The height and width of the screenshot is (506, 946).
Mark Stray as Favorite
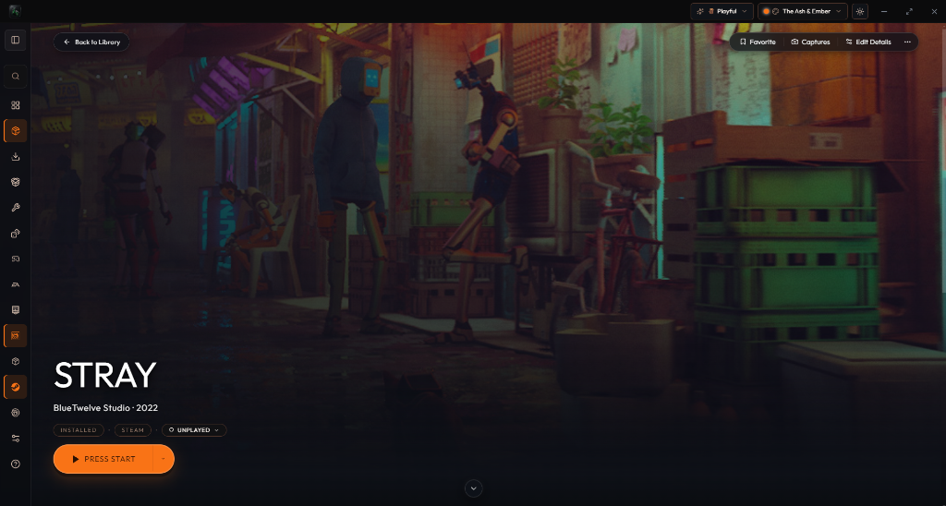[x=758, y=42]
